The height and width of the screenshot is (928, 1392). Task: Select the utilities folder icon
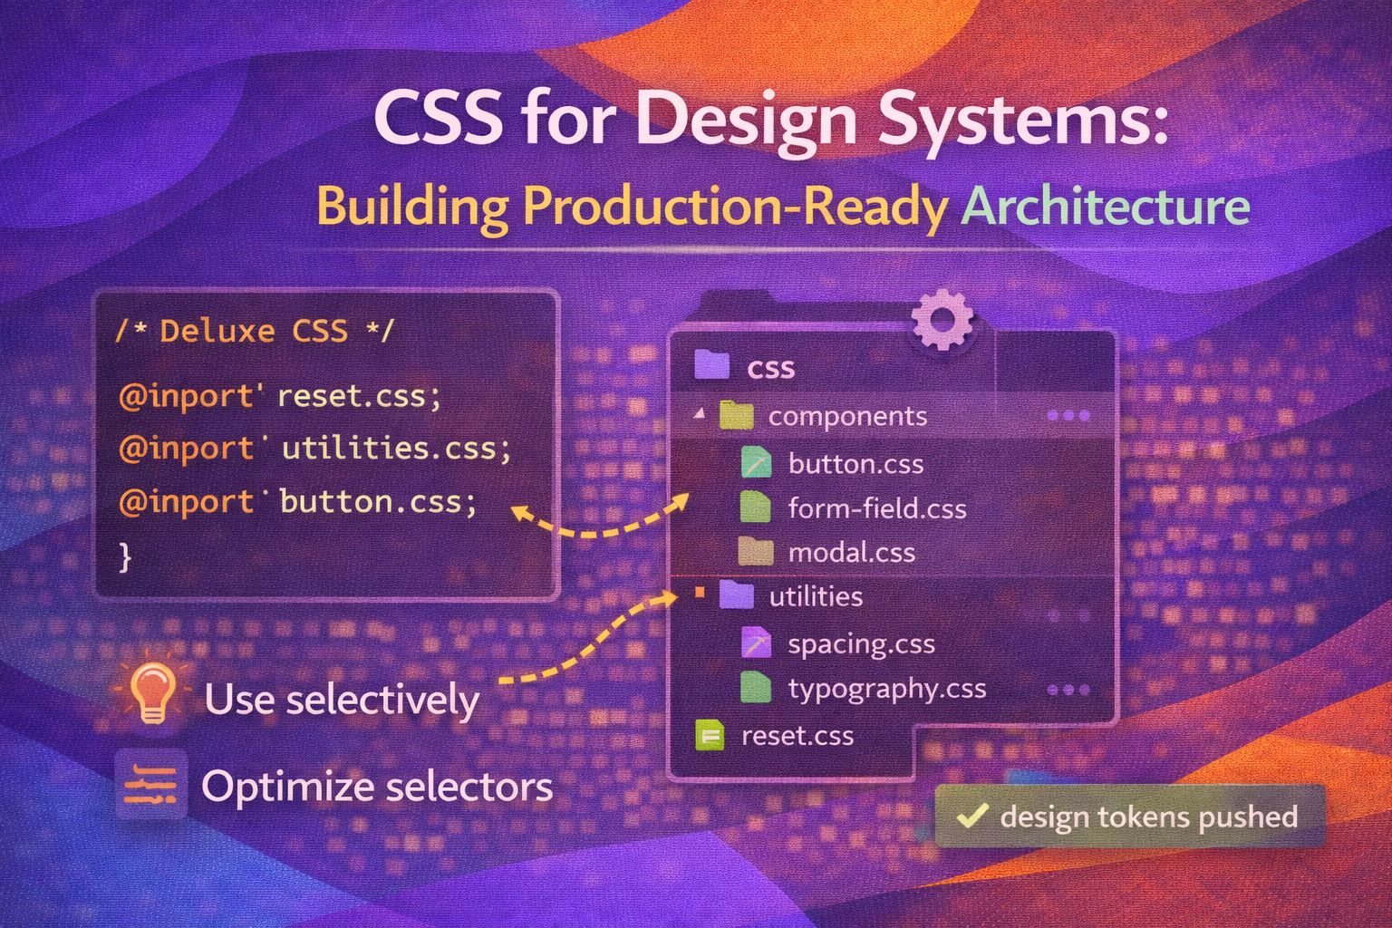click(736, 595)
